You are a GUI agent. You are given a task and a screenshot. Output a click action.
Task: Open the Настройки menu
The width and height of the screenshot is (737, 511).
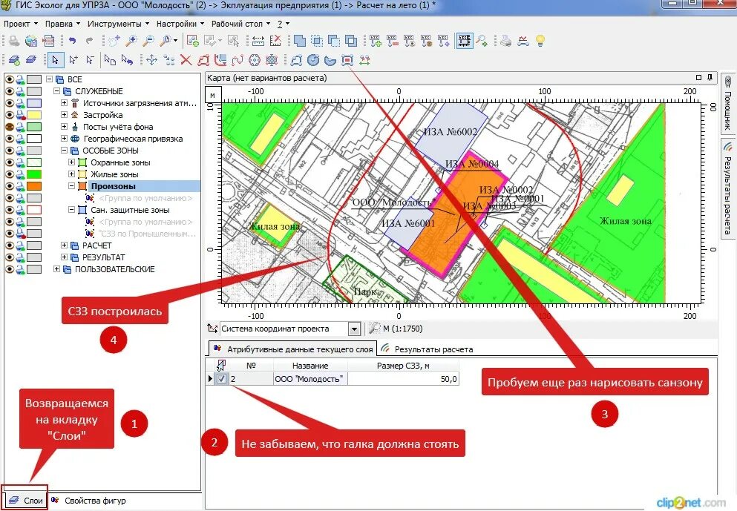180,24
